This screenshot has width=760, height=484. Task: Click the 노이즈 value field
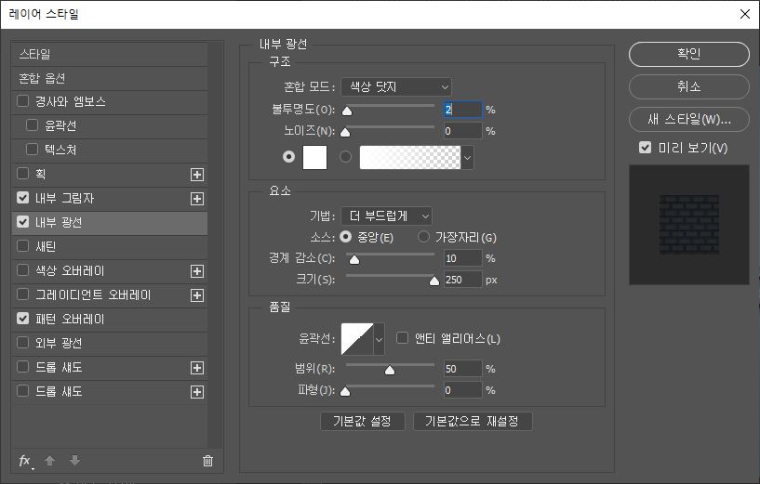[x=463, y=131]
